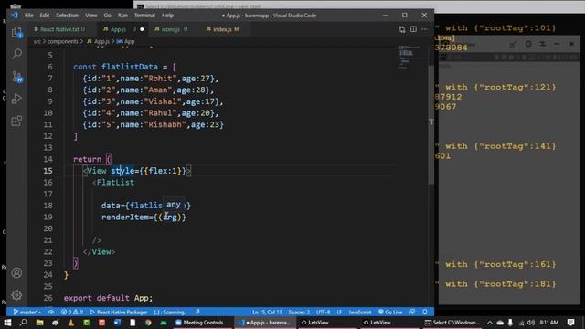
Task: Open the Run and Debug view
Action: coord(16,99)
